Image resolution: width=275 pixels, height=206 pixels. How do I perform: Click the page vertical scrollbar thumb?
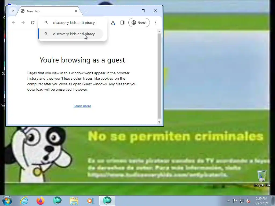[x=159, y=76]
